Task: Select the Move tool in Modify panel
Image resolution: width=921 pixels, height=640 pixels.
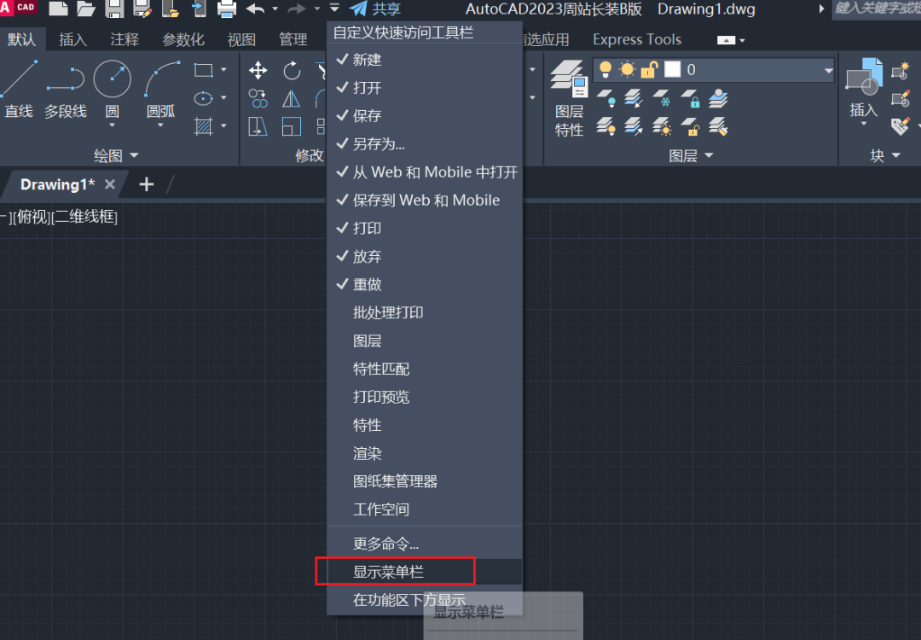Action: click(258, 71)
